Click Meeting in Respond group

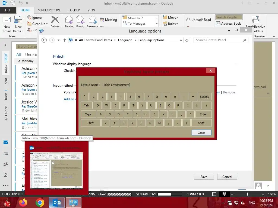point(109,19)
